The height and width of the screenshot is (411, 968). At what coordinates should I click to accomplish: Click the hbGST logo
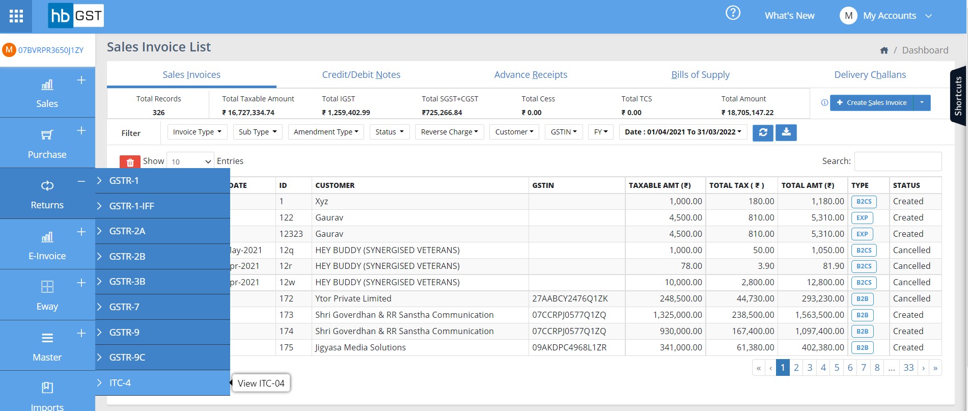pyautogui.click(x=76, y=16)
